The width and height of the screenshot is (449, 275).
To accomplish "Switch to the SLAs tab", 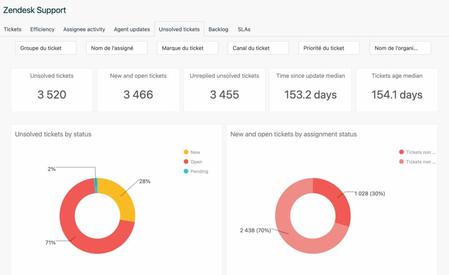I will pyautogui.click(x=244, y=29).
